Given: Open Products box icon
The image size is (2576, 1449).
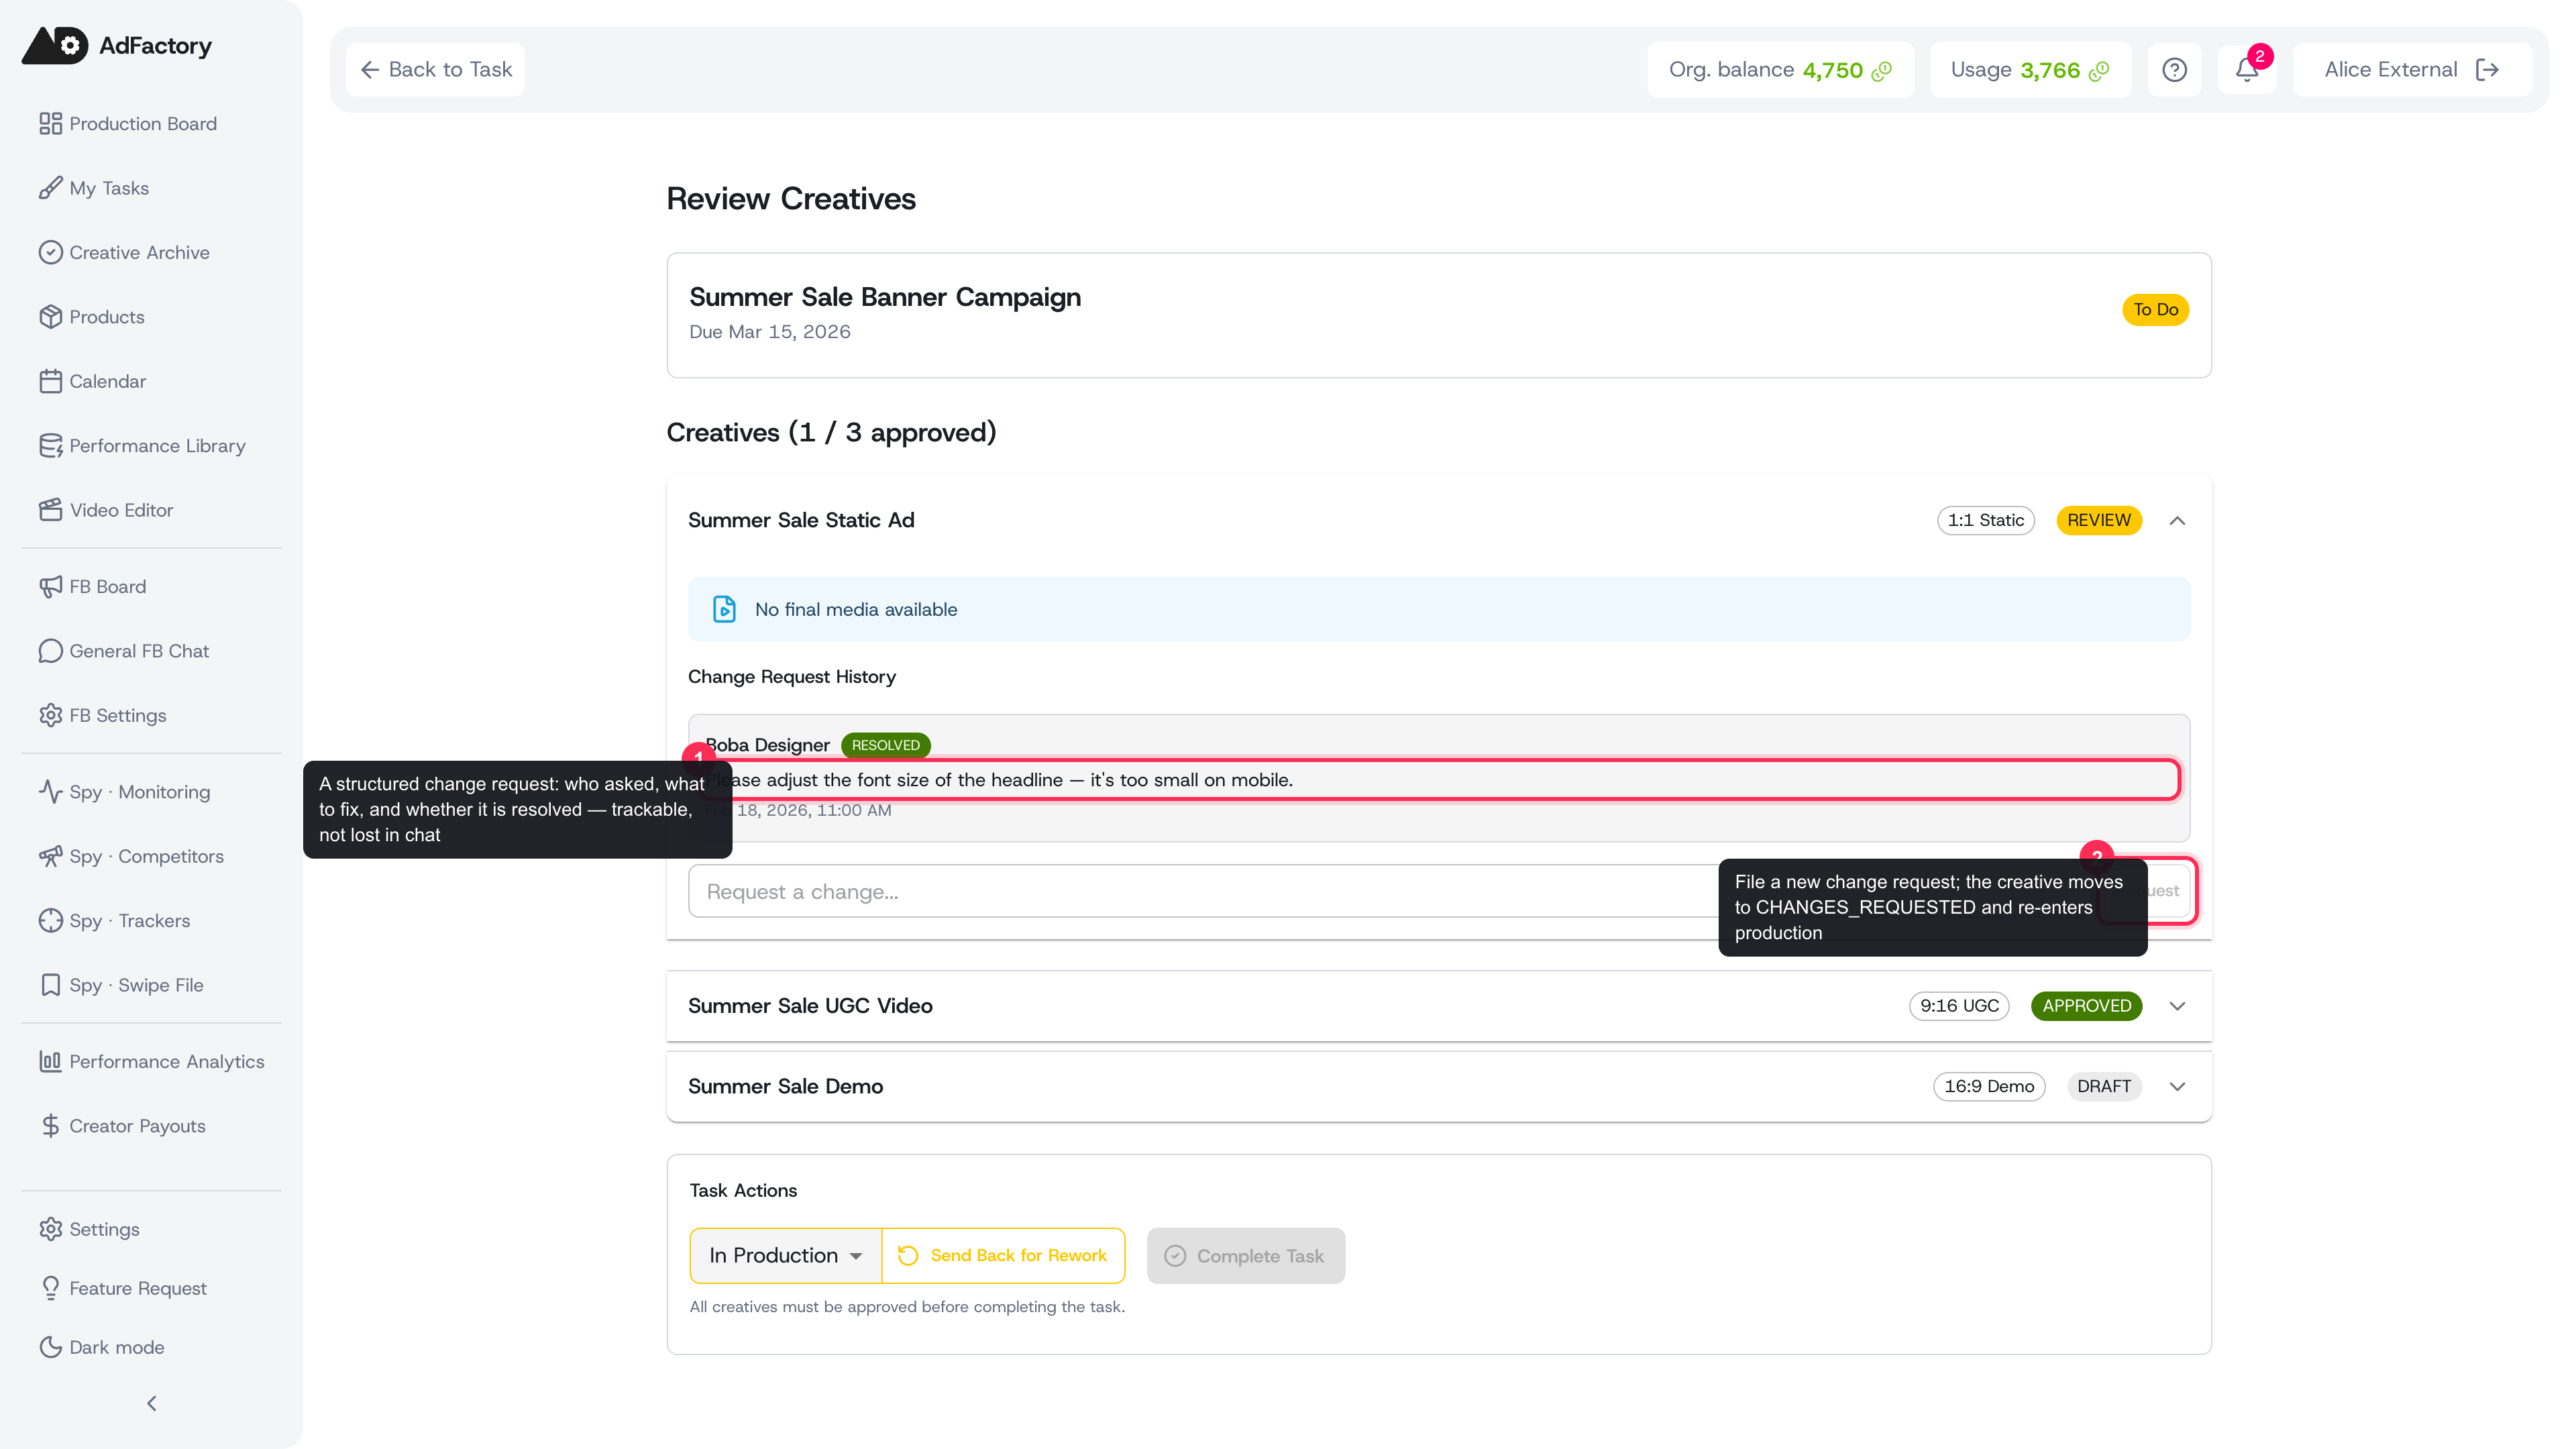Looking at the screenshot, I should pos(50,317).
